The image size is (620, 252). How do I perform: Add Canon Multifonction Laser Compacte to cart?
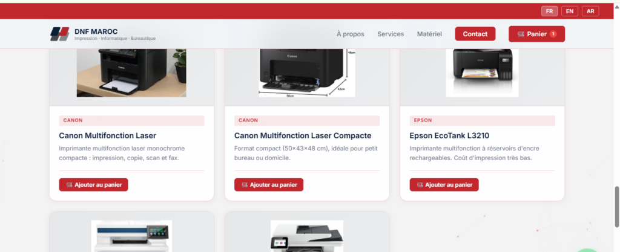click(x=269, y=184)
